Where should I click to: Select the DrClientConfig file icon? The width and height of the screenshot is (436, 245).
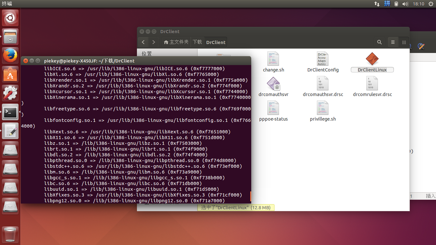point(323,59)
